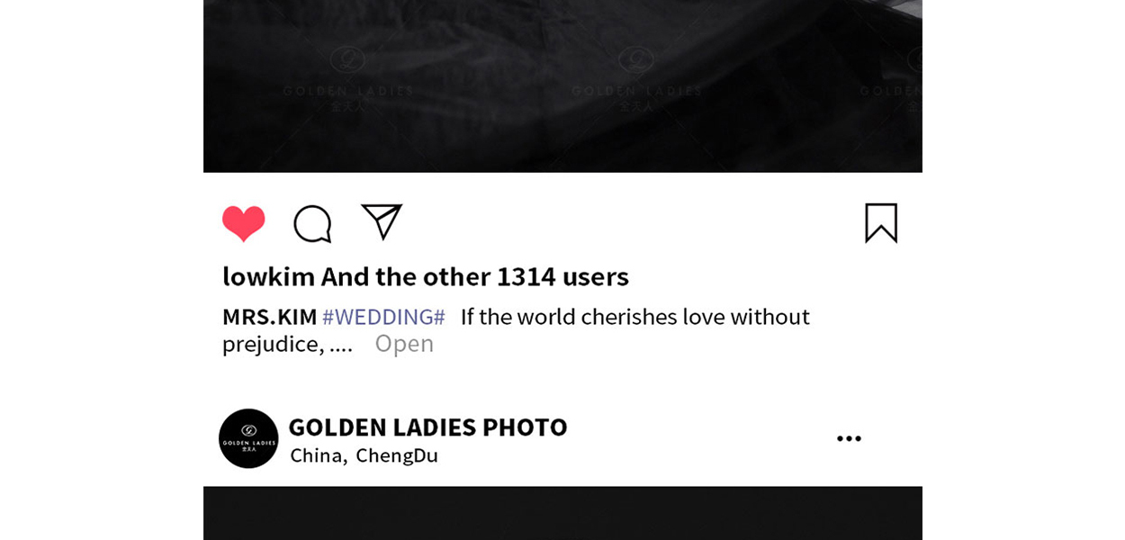The width and height of the screenshot is (1125, 540).
Task: Tap the dark wedding photo above the icons
Action: [x=562, y=85]
